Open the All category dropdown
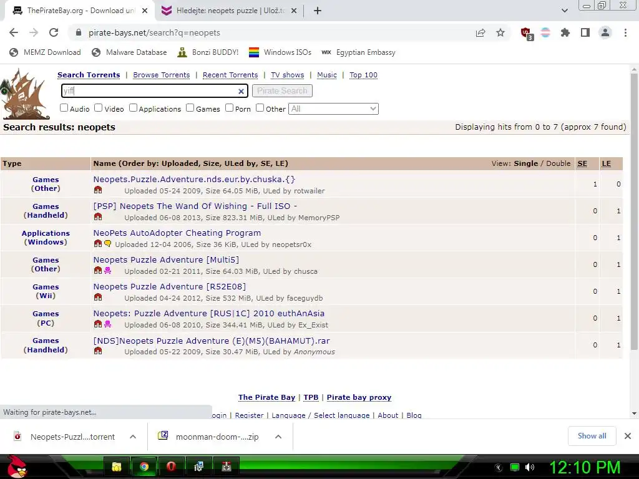Image resolution: width=639 pixels, height=479 pixels. tap(333, 109)
